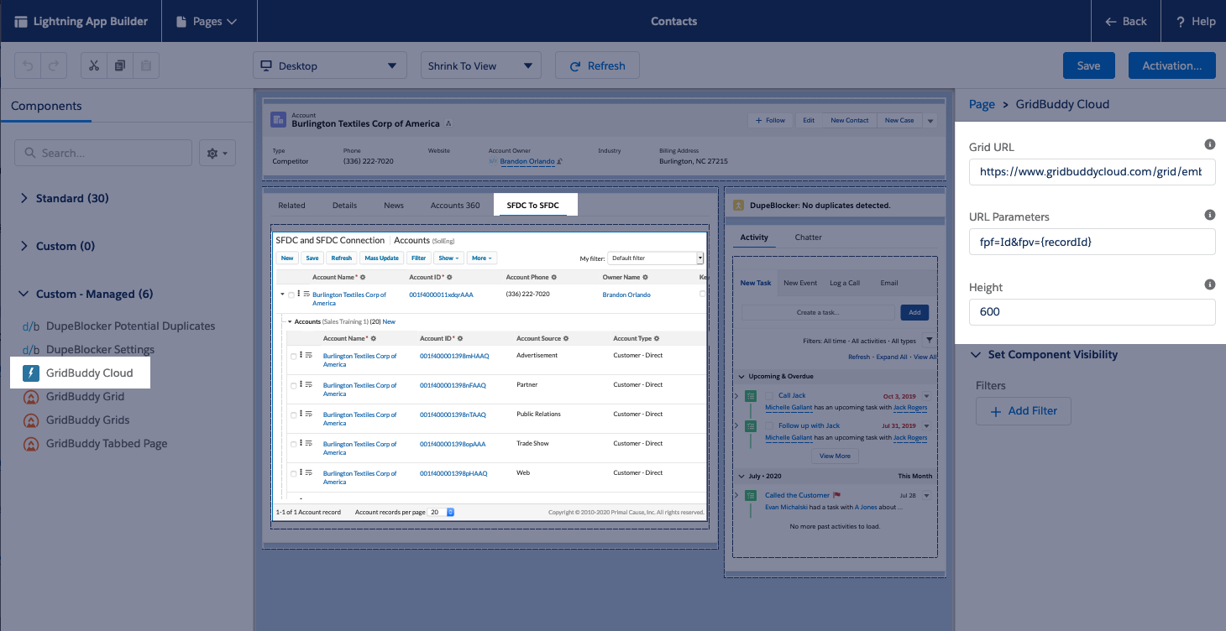1226x631 pixels.
Task: Click the Refresh button in toolbar
Action: click(596, 65)
